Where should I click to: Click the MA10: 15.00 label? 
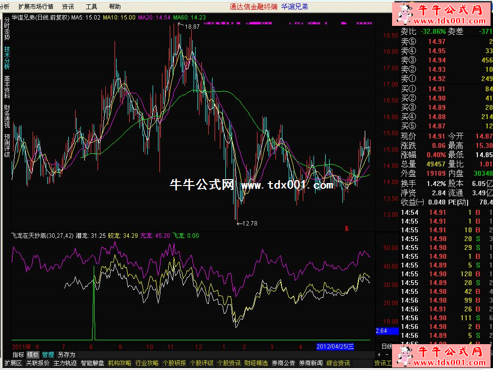coord(119,17)
